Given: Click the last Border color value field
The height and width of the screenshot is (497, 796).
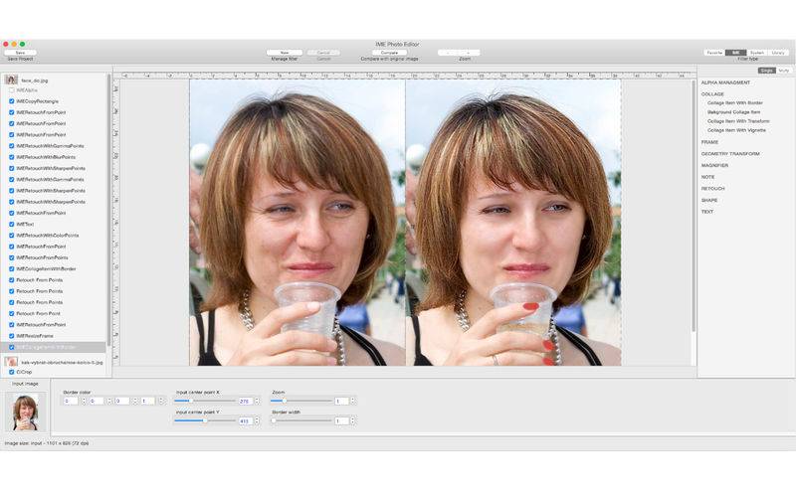Looking at the screenshot, I should (147, 402).
